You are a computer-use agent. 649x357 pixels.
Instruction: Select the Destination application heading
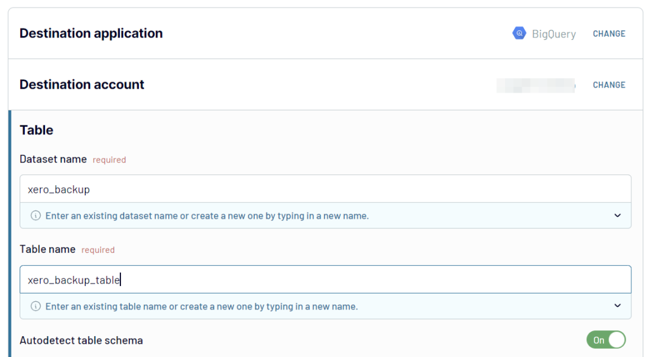(x=91, y=33)
